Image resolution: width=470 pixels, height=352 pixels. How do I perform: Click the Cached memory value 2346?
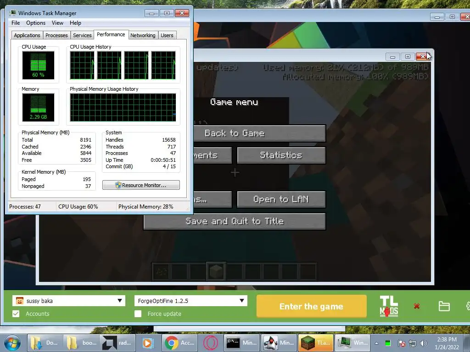click(85, 147)
